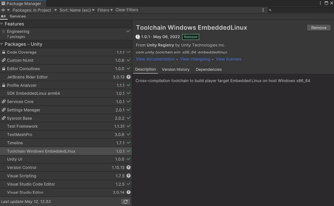Open the Filters dropdown
The height and width of the screenshot is (206, 334).
[105, 10]
